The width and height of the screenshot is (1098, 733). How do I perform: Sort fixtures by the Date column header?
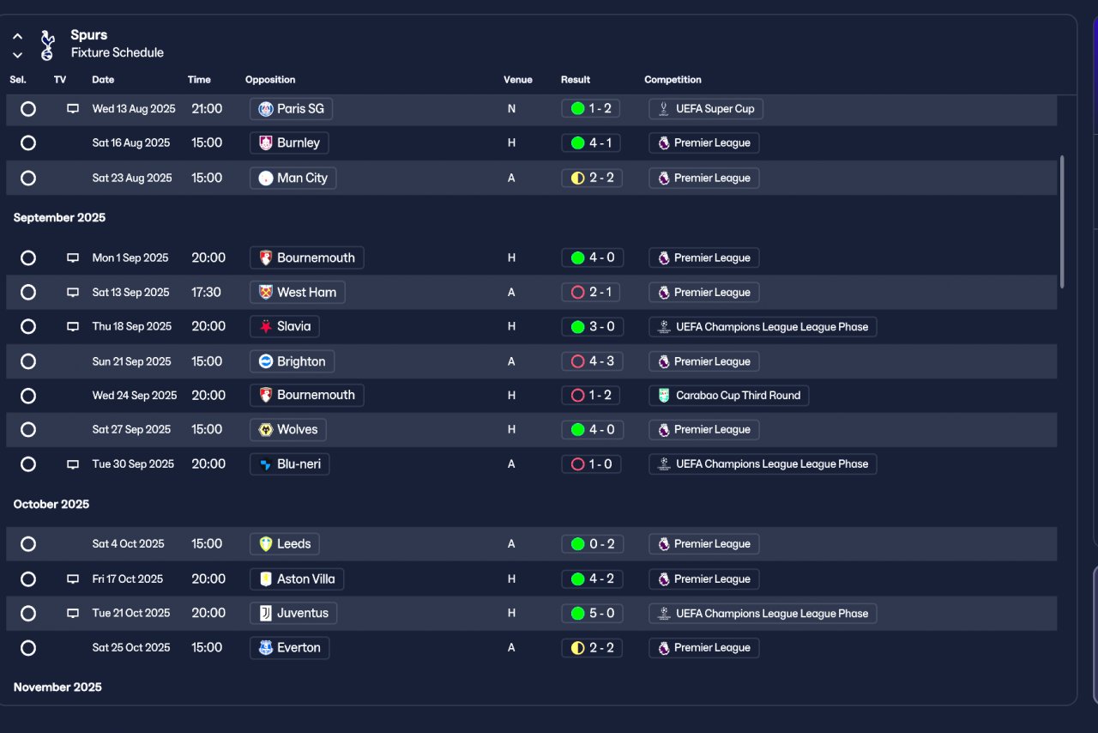pyautogui.click(x=103, y=80)
